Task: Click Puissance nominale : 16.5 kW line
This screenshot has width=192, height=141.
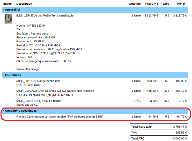Action: click(x=36, y=37)
